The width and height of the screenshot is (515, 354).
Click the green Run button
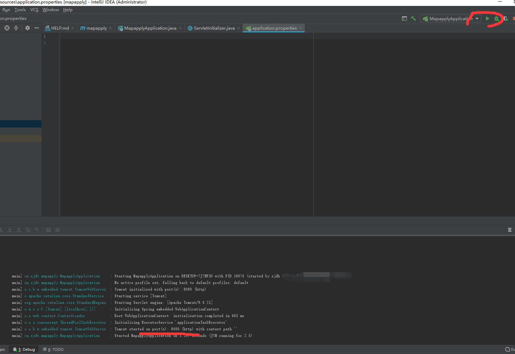pyautogui.click(x=487, y=18)
